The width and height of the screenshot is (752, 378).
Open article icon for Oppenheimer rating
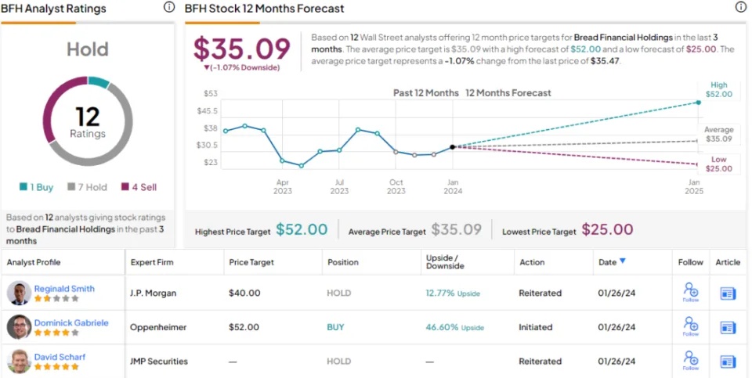click(x=728, y=327)
